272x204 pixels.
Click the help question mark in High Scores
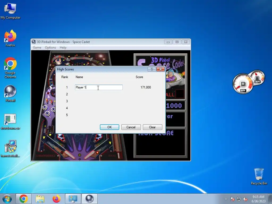[x=152, y=69]
